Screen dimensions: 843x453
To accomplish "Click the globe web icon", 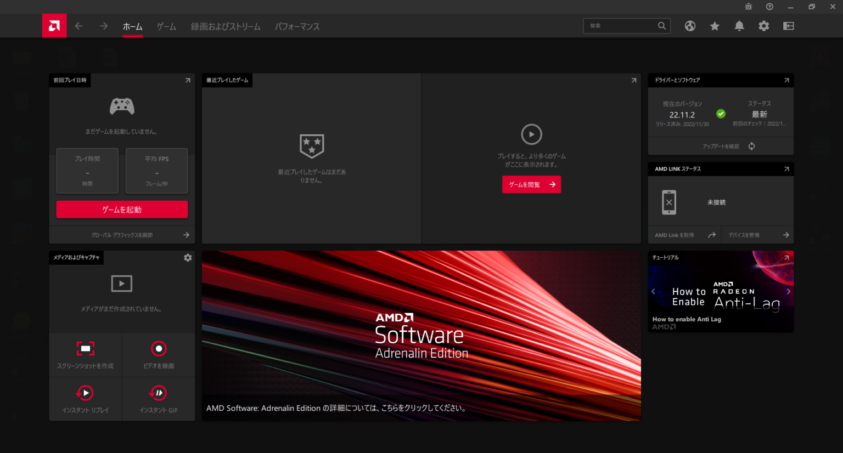I will click(x=690, y=26).
